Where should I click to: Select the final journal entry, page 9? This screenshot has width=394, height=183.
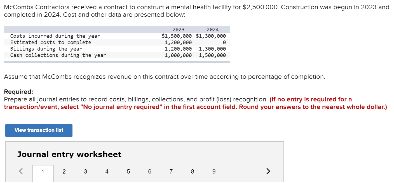(214, 171)
